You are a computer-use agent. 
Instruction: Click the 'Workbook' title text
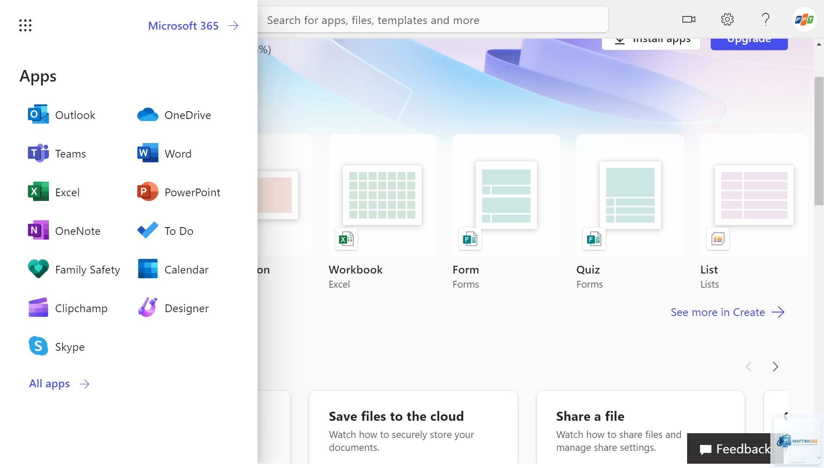[355, 270]
